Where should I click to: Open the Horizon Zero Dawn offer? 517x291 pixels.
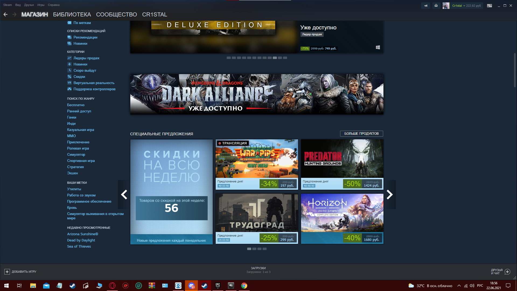(x=342, y=219)
